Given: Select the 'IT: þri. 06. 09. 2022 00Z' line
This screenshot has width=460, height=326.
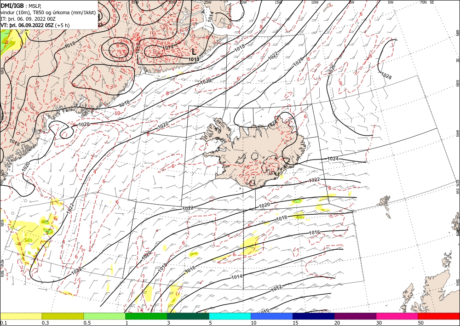Looking at the screenshot, I should [28, 19].
